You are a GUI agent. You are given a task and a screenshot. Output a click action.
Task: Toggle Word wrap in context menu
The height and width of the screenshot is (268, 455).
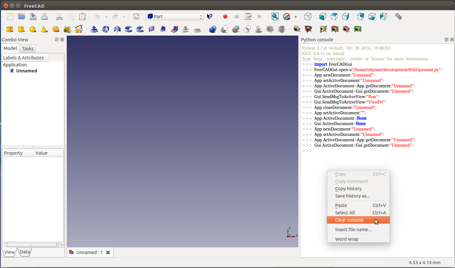pyautogui.click(x=347, y=239)
